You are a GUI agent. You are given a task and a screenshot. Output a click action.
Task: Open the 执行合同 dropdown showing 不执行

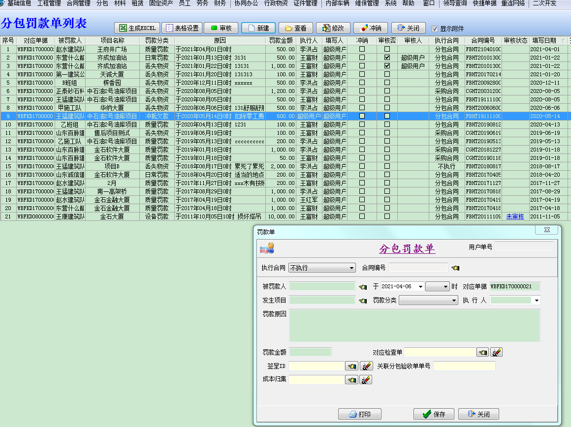point(351,268)
